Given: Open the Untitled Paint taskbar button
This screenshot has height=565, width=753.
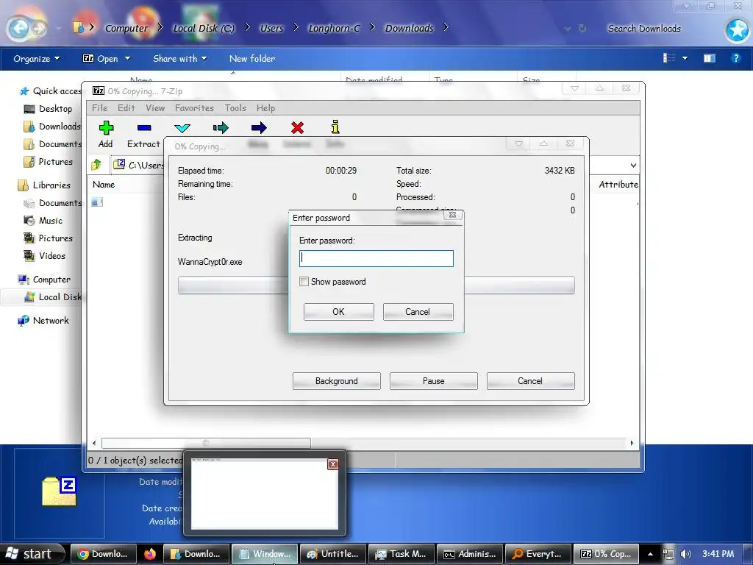Looking at the screenshot, I should point(333,554).
